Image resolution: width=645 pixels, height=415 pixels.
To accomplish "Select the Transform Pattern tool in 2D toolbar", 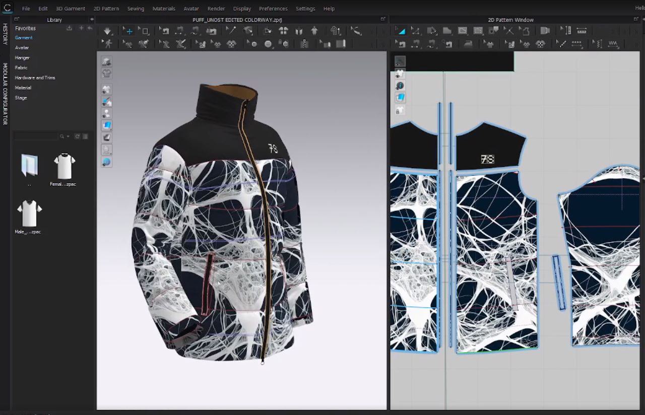I will point(401,31).
